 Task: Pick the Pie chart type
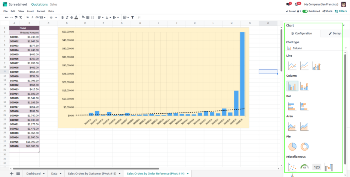[x=292, y=146]
